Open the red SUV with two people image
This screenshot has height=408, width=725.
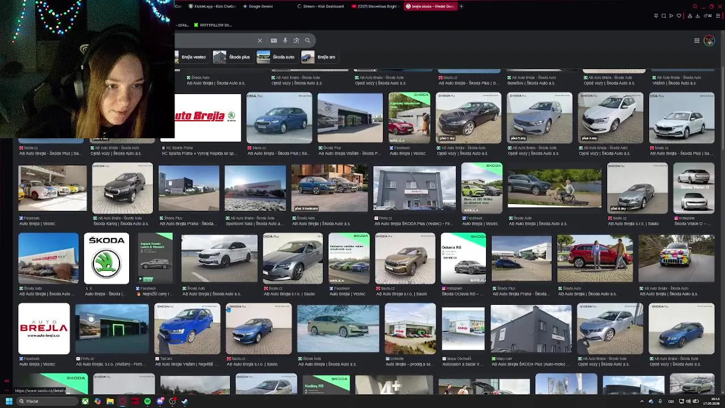(x=595, y=258)
